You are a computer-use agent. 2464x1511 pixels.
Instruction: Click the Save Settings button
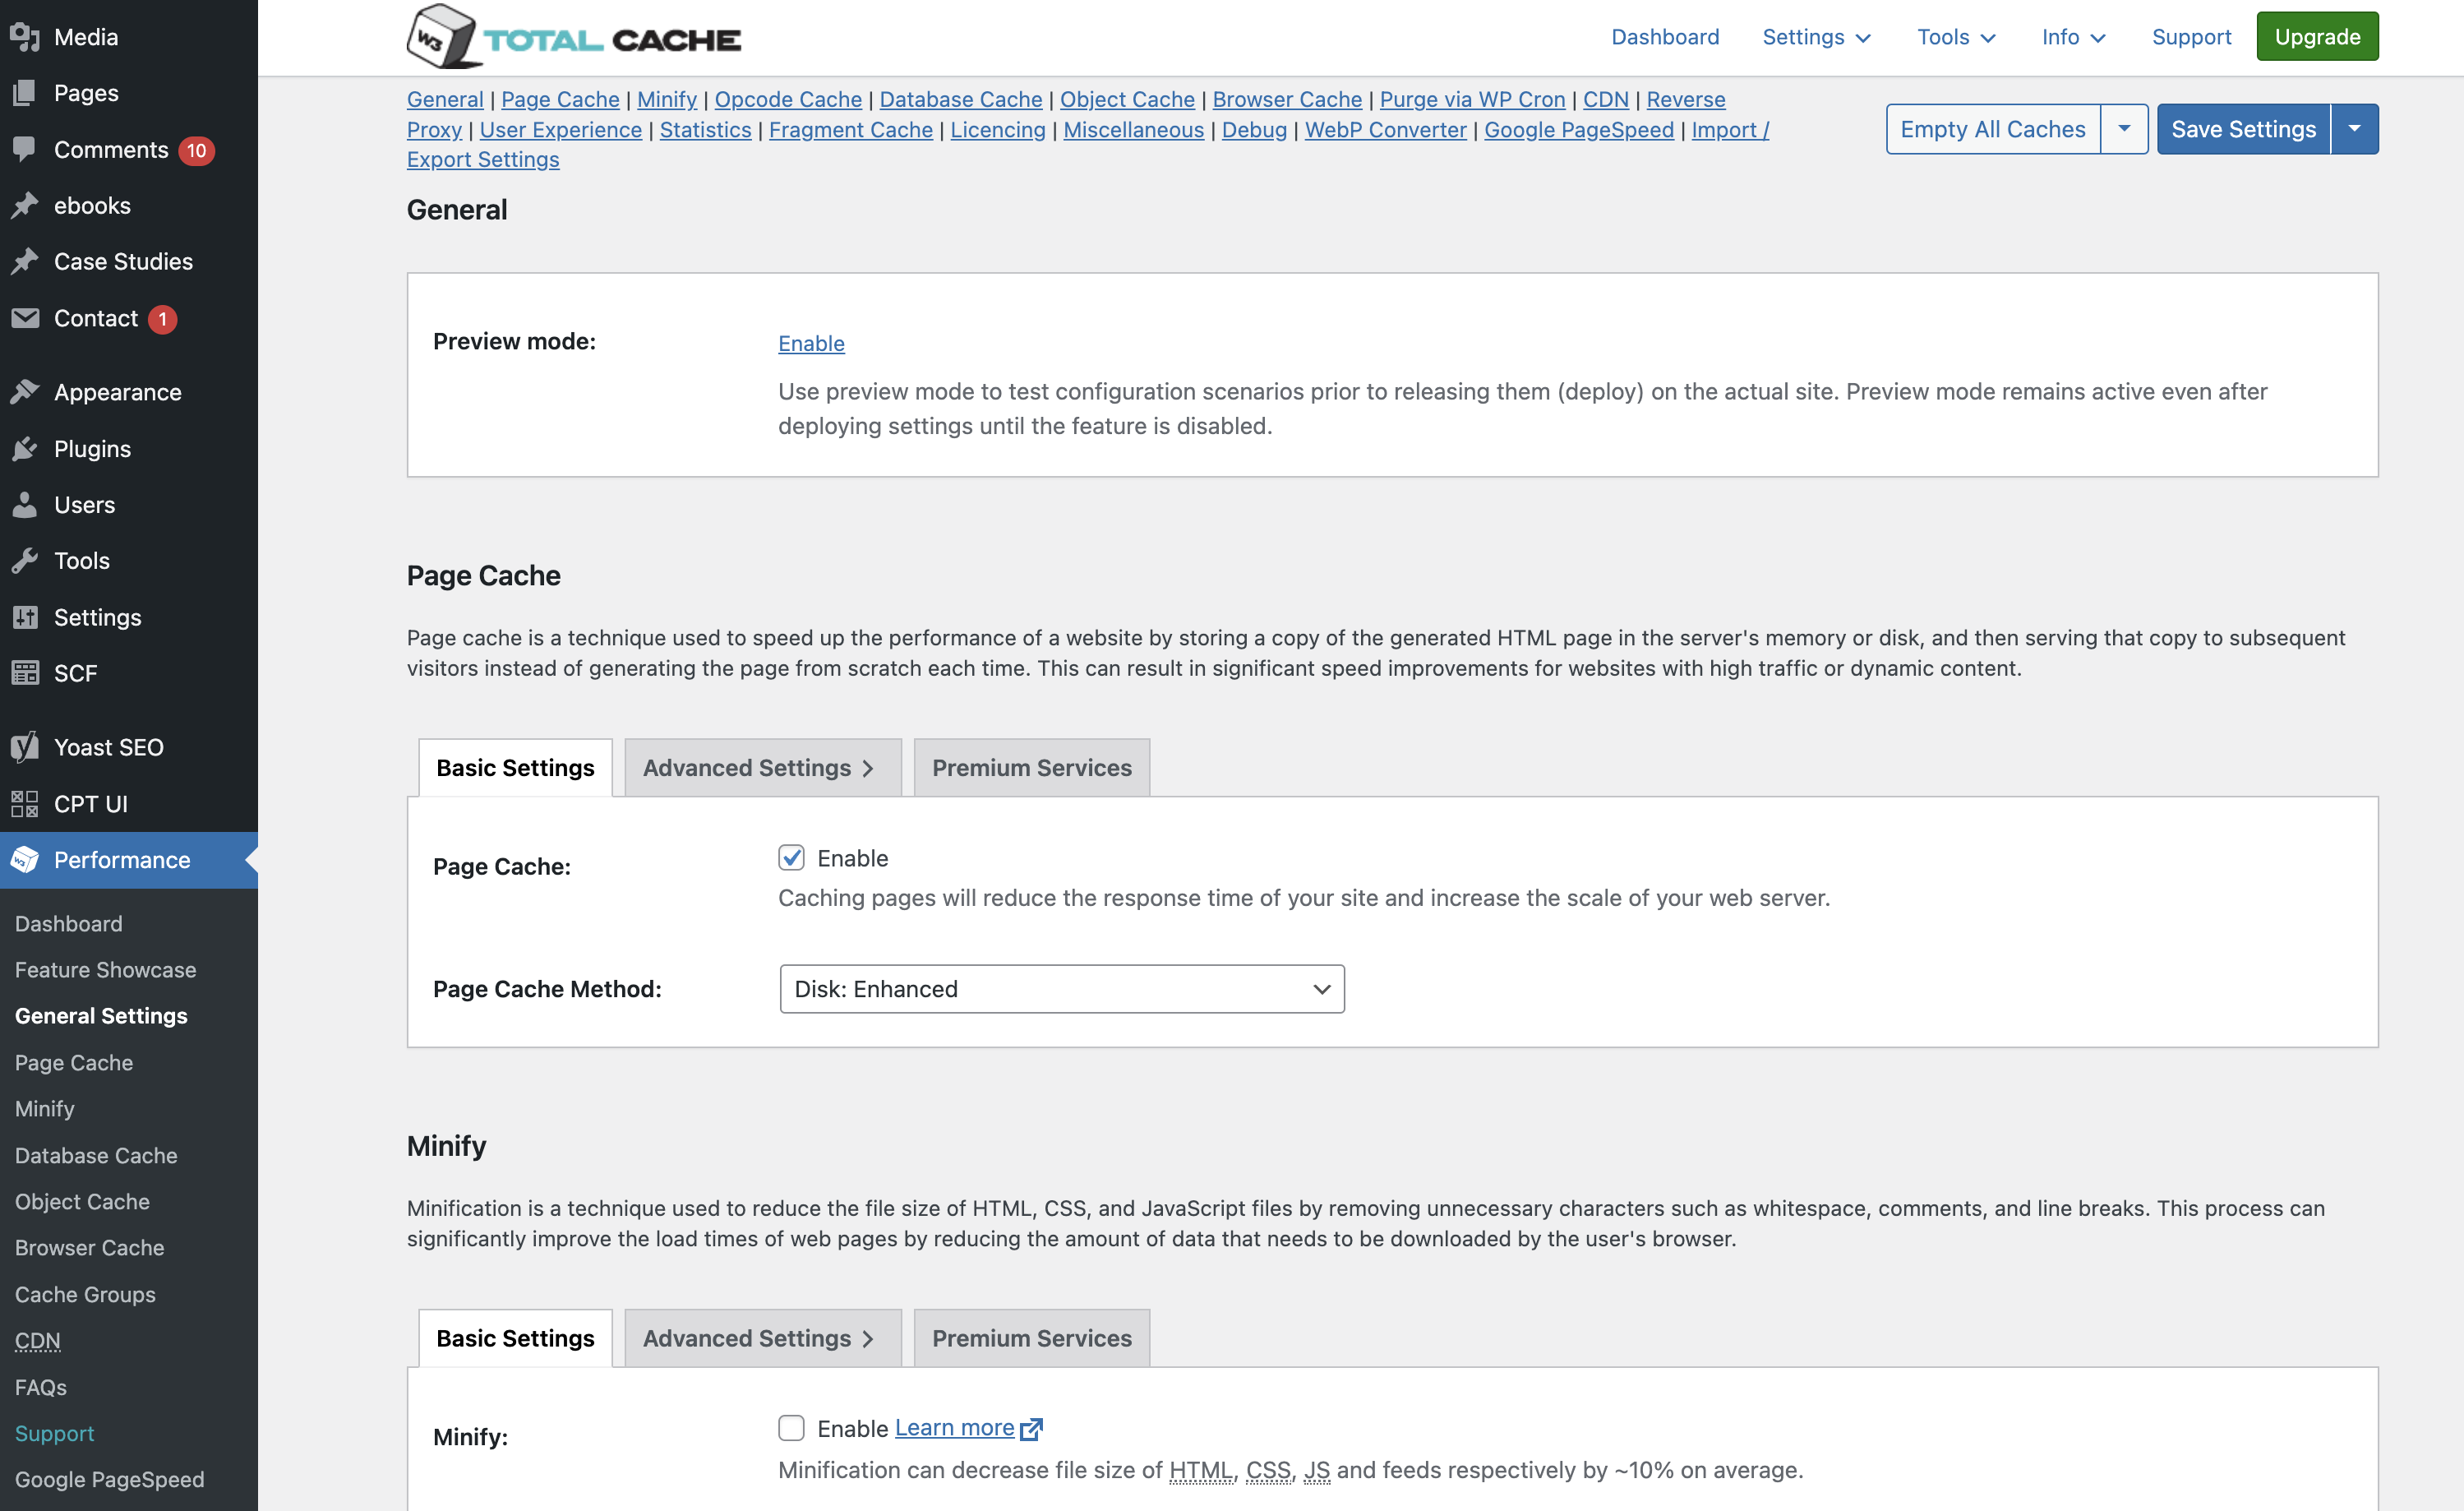(x=2244, y=127)
